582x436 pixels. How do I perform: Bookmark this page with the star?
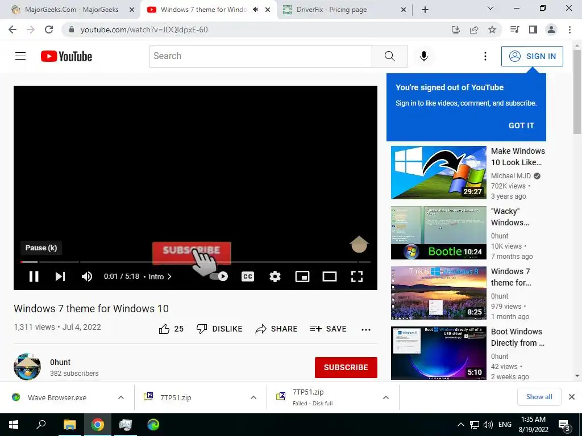pos(492,30)
